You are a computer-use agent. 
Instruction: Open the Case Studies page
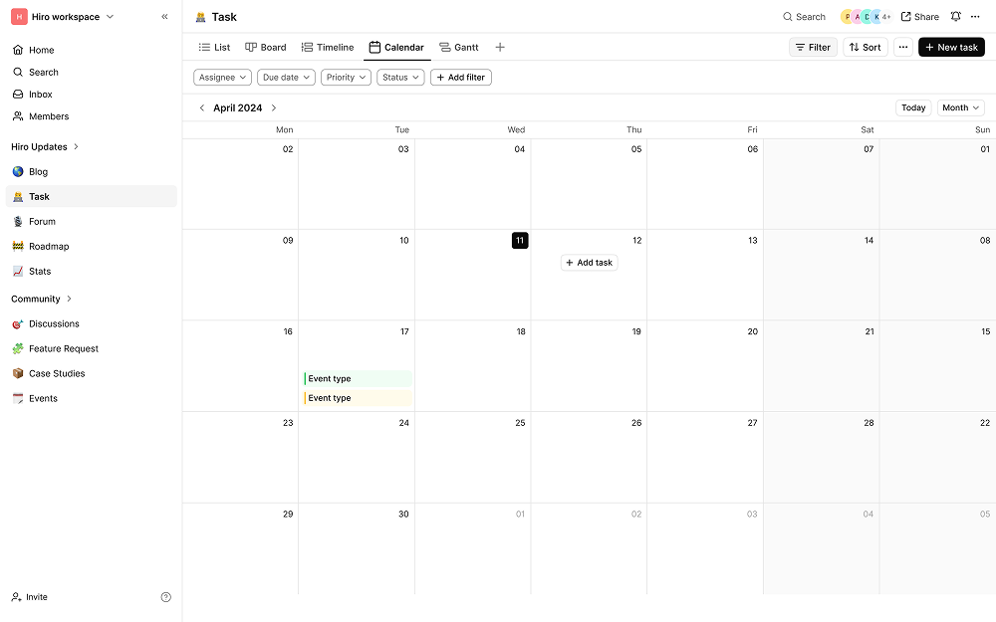click(x=91, y=374)
